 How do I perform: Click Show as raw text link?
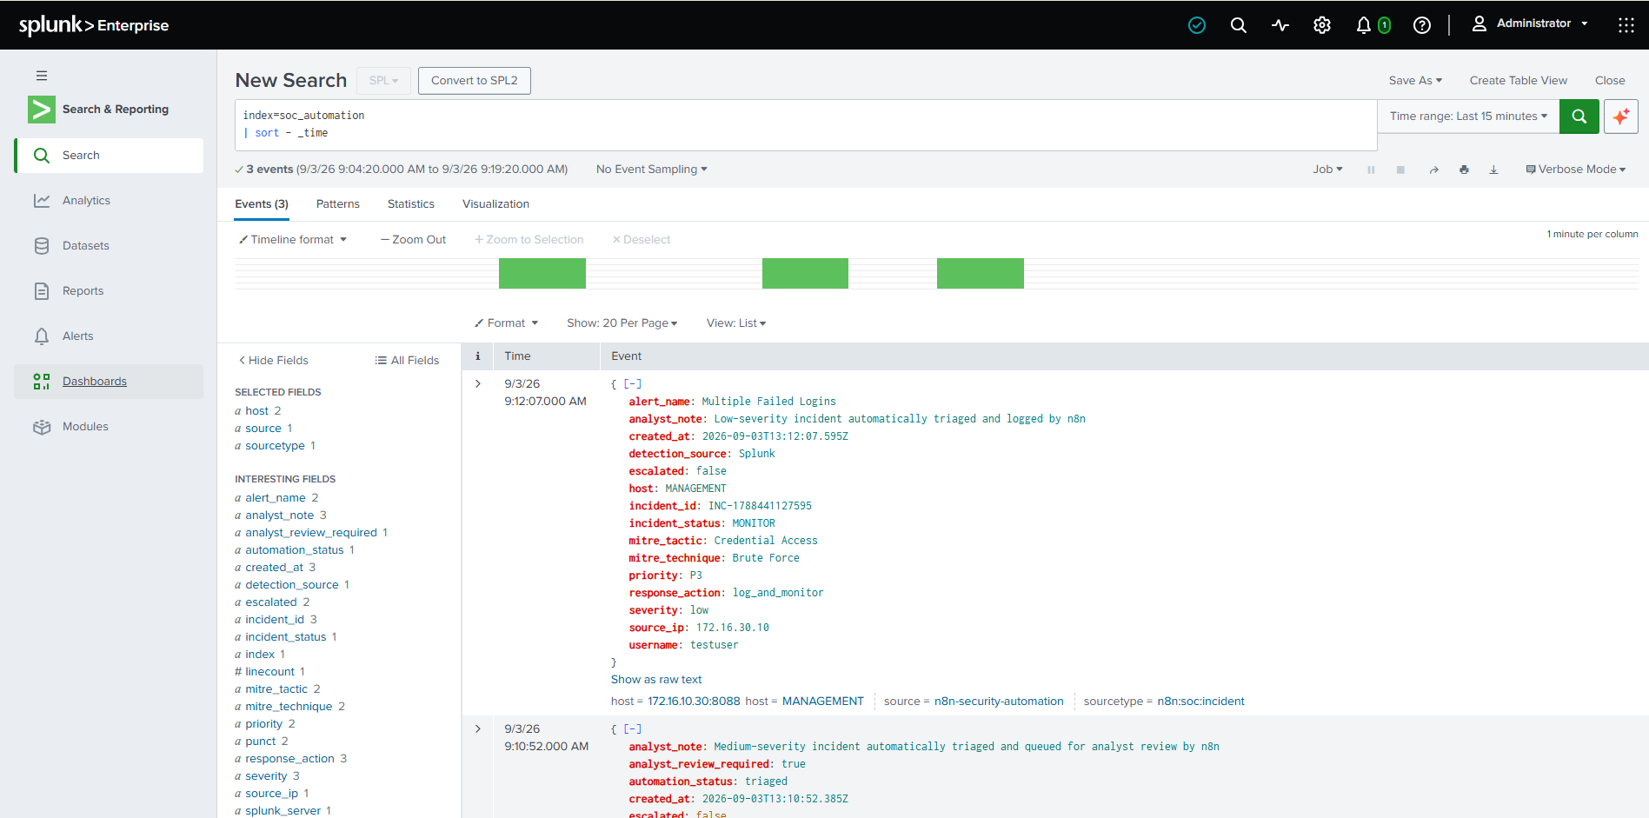point(656,680)
